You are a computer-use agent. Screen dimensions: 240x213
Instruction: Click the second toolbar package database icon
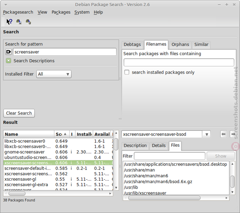pyautogui.click(x=19, y=22)
